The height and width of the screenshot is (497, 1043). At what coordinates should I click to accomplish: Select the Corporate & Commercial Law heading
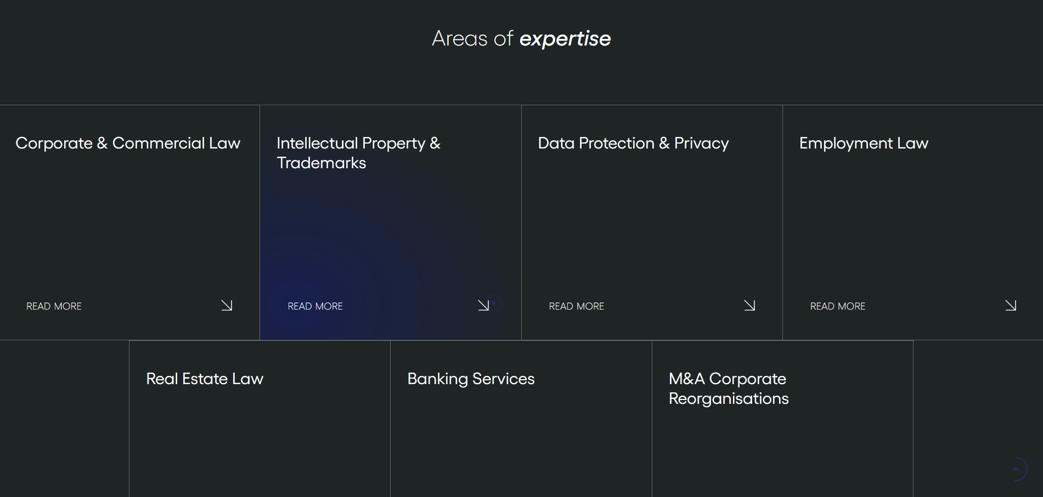coord(128,143)
